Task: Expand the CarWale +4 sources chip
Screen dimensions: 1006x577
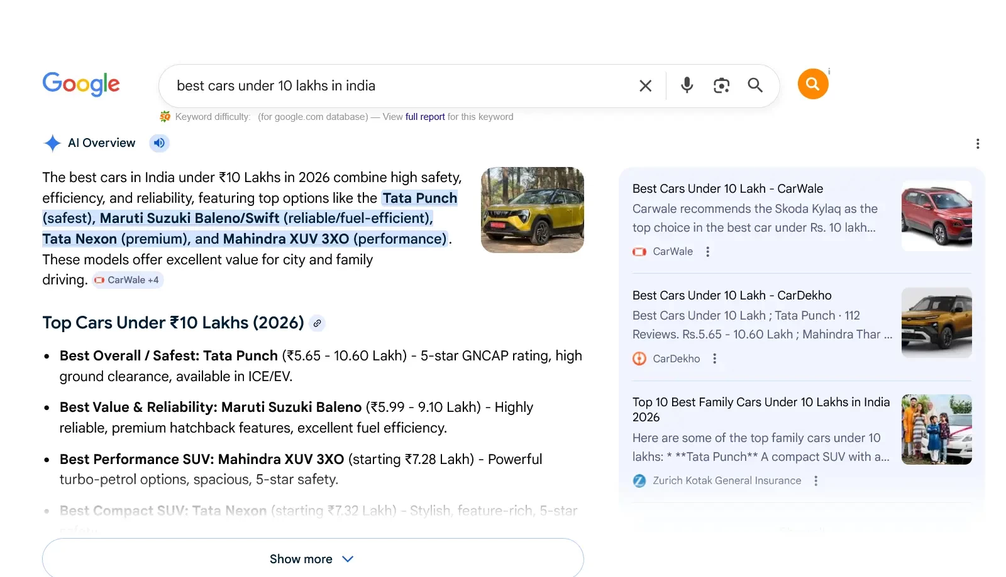Action: [x=128, y=280]
